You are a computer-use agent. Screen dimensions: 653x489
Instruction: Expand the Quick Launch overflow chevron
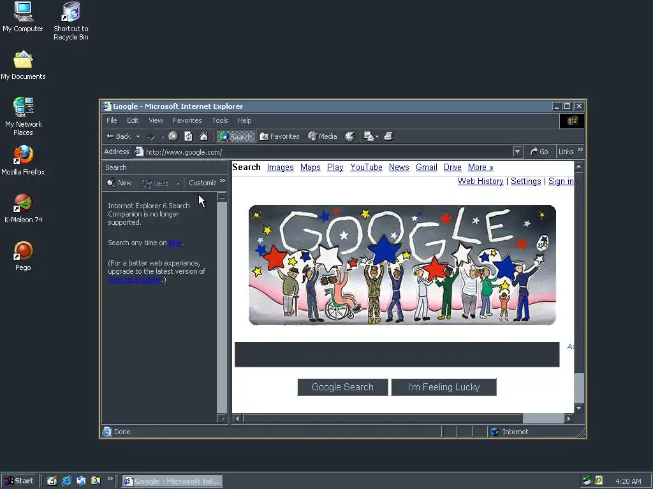(x=110, y=479)
